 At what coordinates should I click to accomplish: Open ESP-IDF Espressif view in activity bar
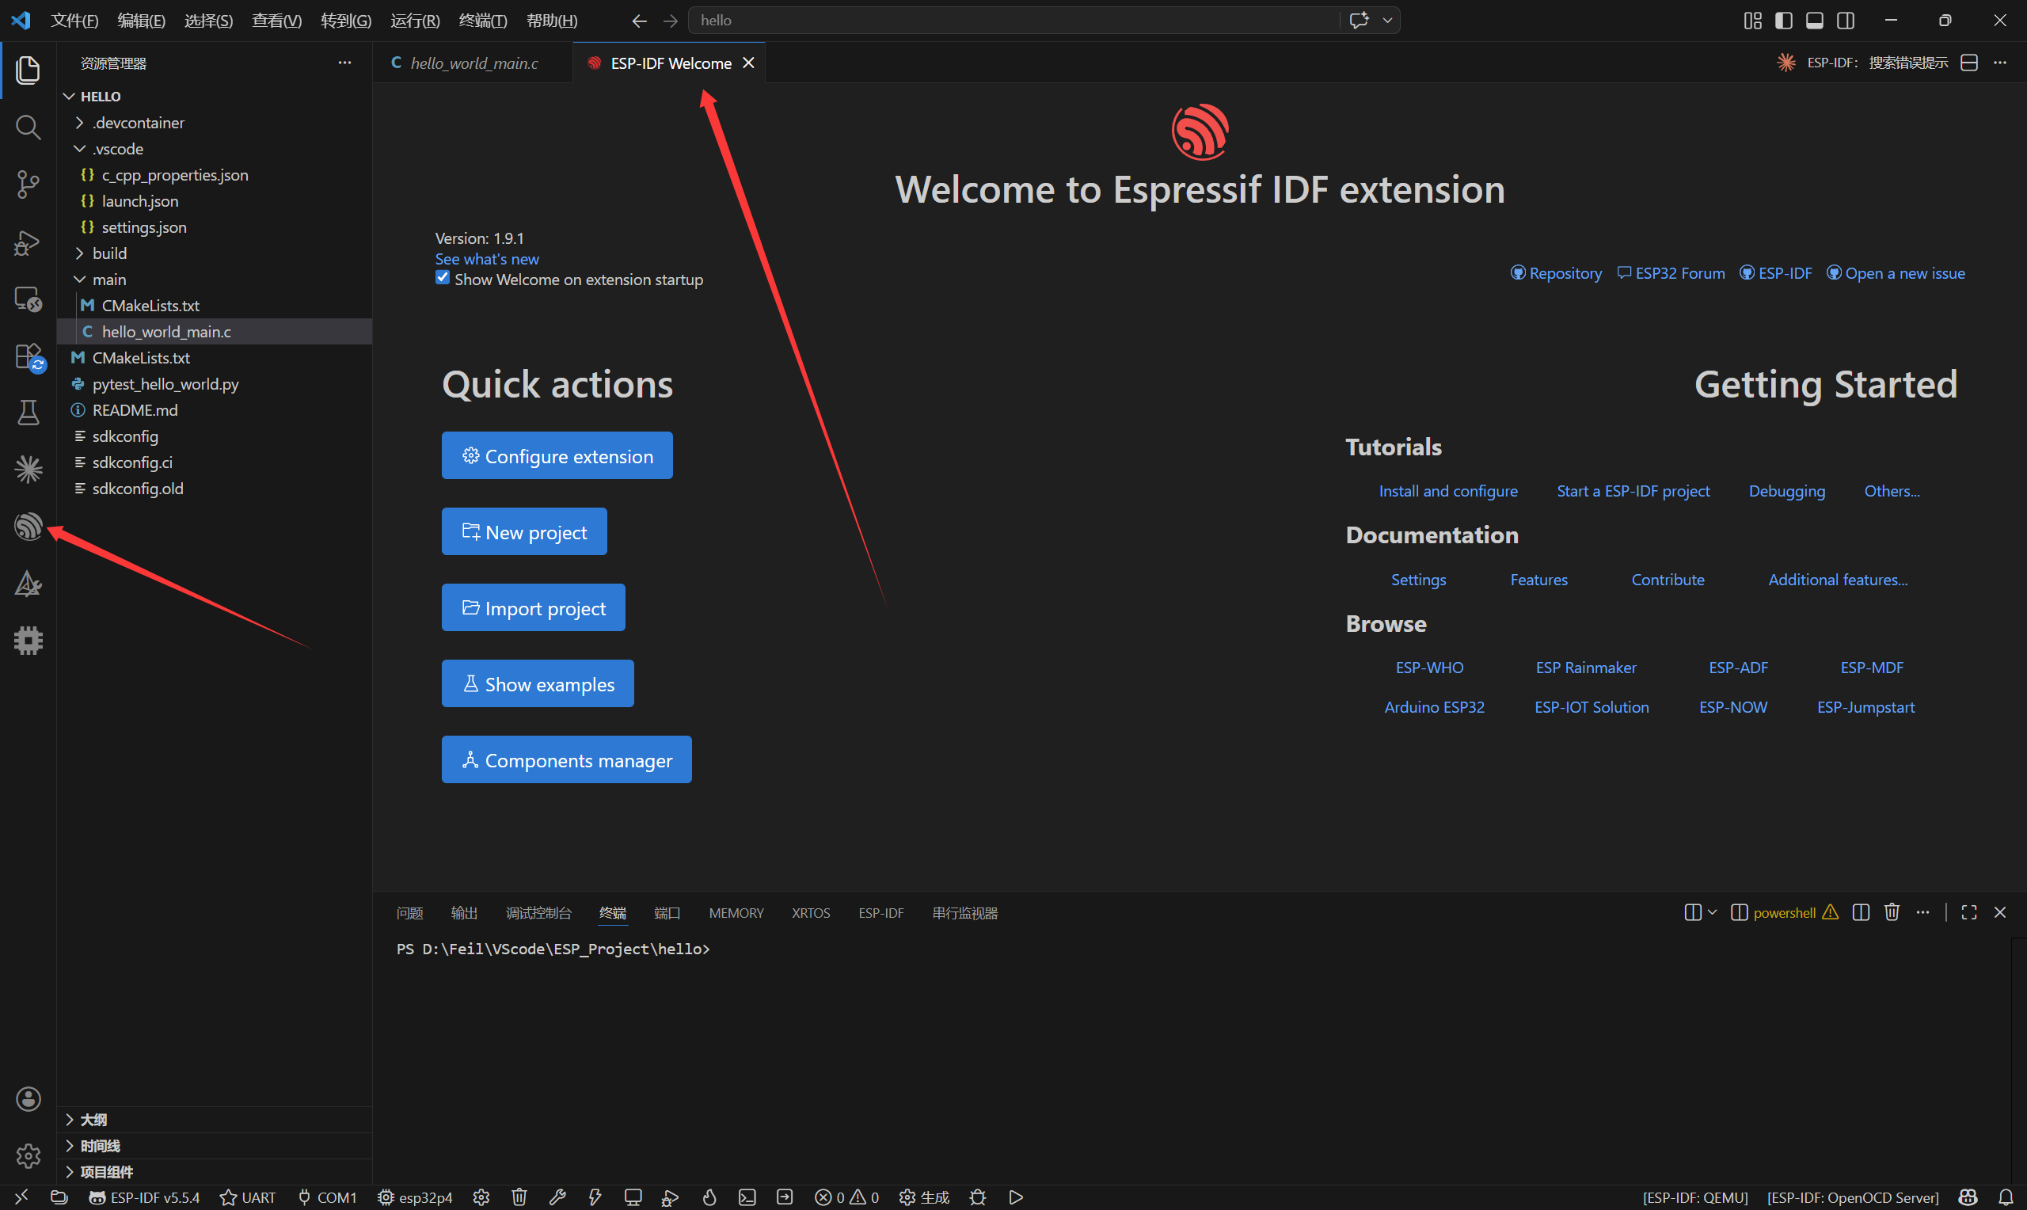click(28, 527)
